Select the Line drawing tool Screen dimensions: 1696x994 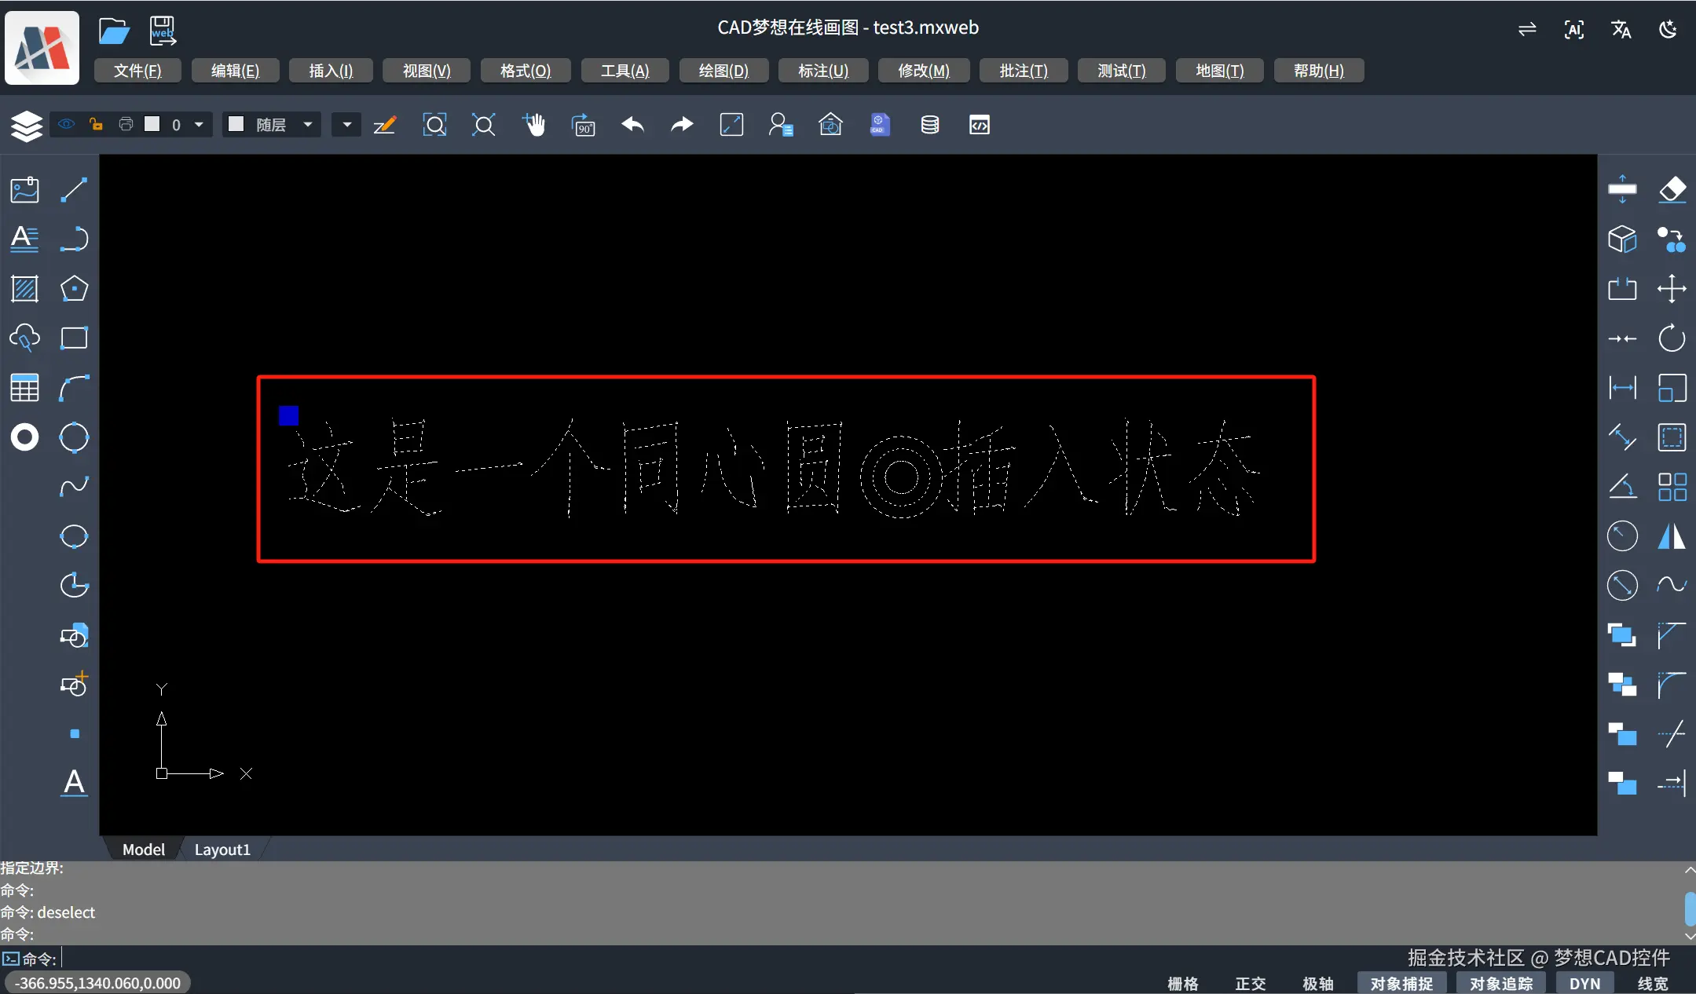point(74,189)
